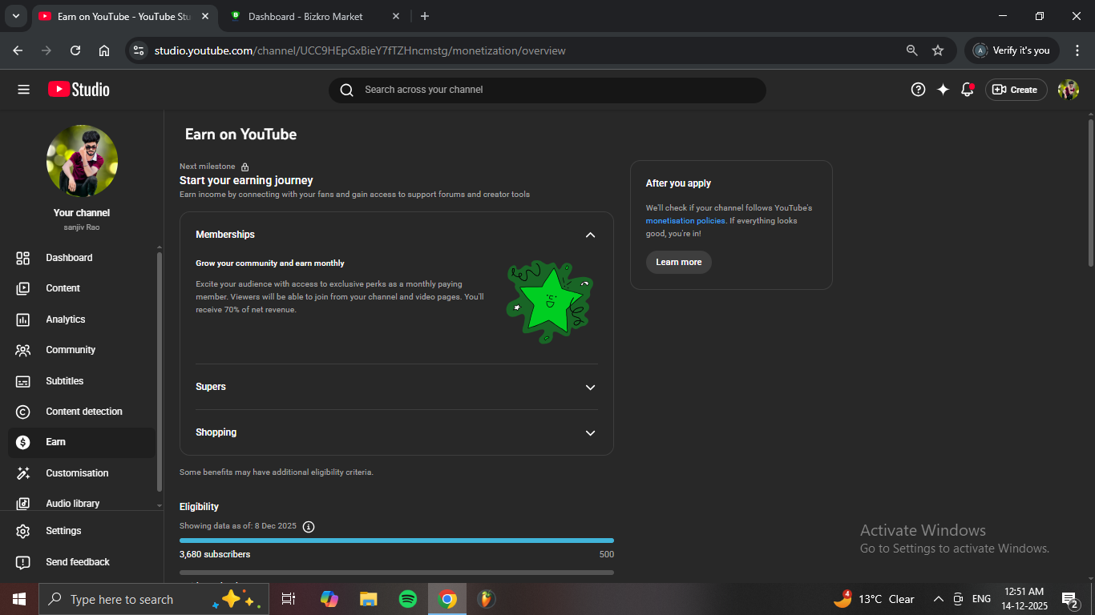Click the Create button
The height and width of the screenshot is (615, 1095).
coord(1016,90)
